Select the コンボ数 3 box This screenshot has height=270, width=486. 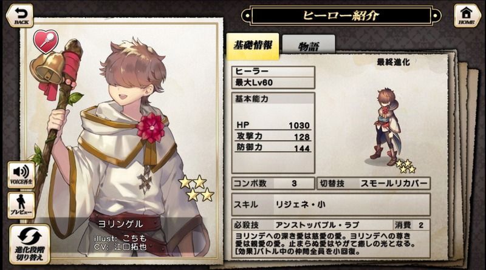(273, 183)
